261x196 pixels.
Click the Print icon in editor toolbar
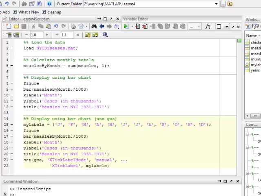pos(73,27)
